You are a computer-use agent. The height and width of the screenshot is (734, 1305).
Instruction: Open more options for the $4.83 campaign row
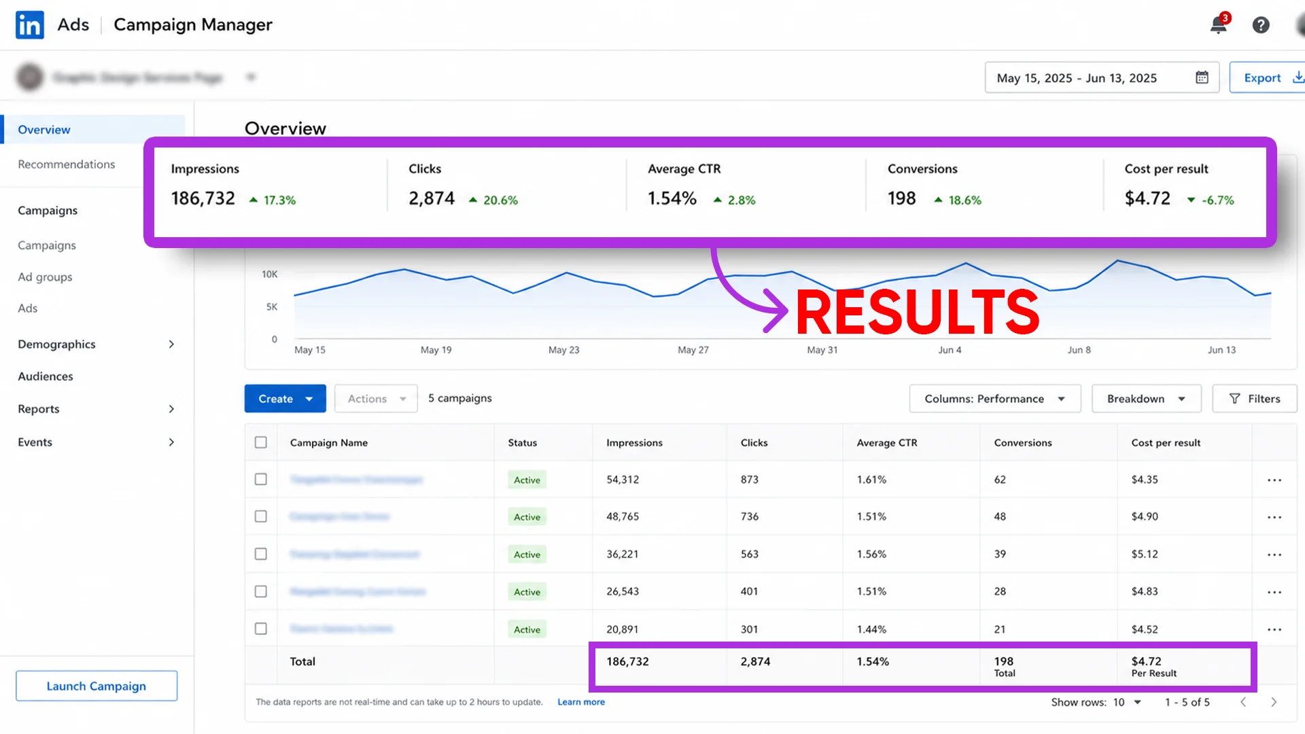coord(1274,592)
